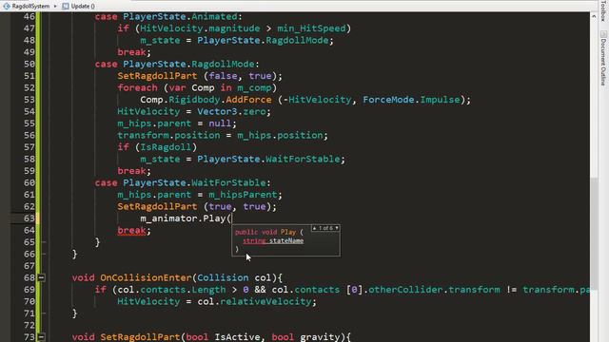
Task: Click the Document Outline tab icon
Action: 603,34
